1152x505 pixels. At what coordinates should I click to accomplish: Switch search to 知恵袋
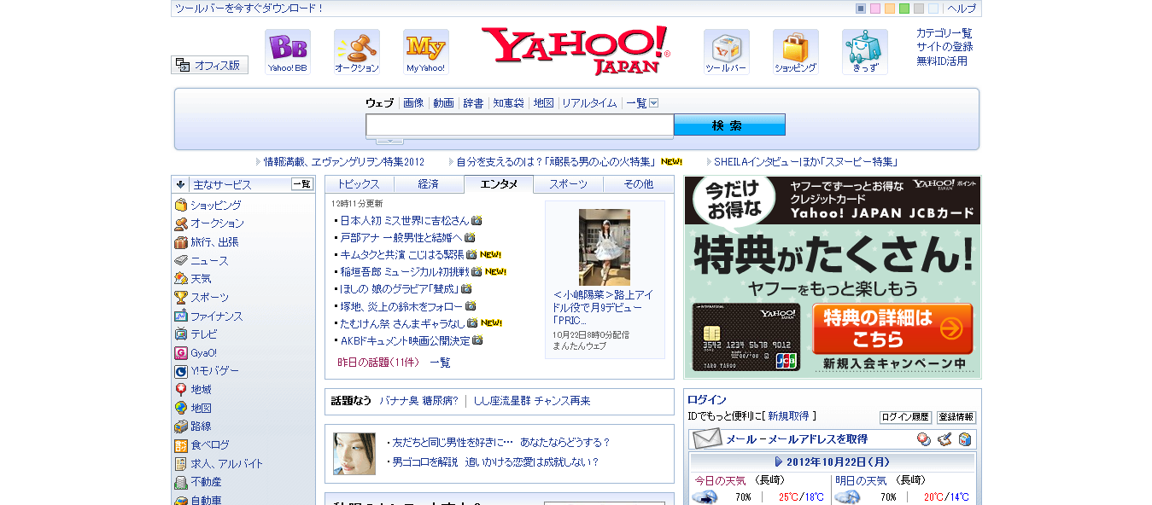pos(508,103)
